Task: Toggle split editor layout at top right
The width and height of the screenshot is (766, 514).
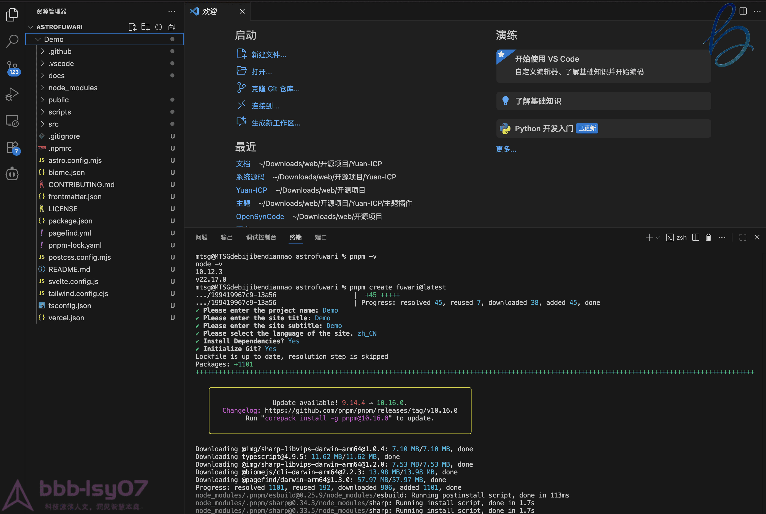Action: 743,11
